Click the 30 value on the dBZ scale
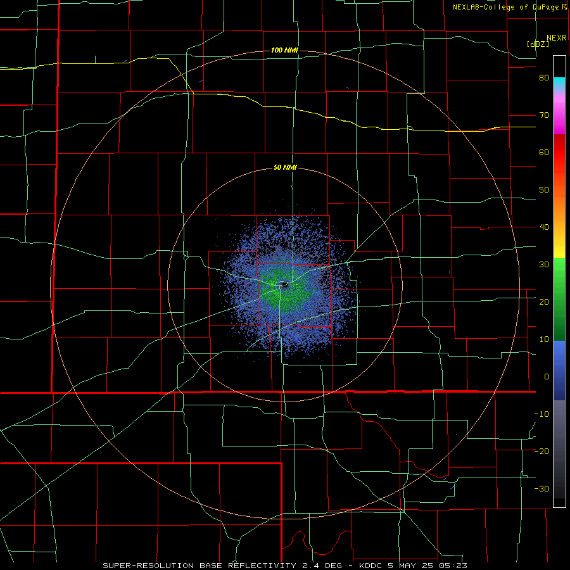 point(544,265)
